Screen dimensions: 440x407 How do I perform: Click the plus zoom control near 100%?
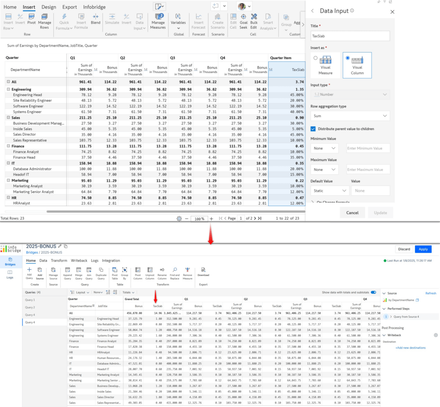coord(211,219)
